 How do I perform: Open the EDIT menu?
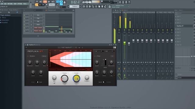pos(2,4)
